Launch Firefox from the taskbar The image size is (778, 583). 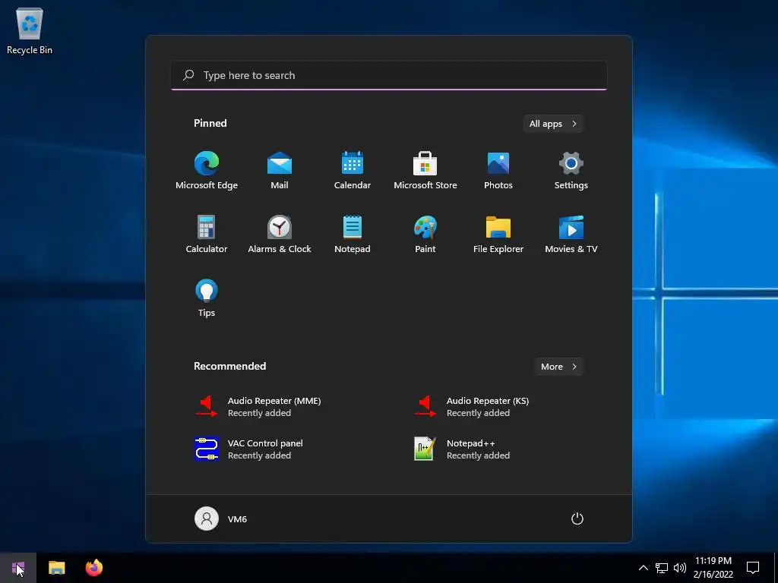click(93, 568)
